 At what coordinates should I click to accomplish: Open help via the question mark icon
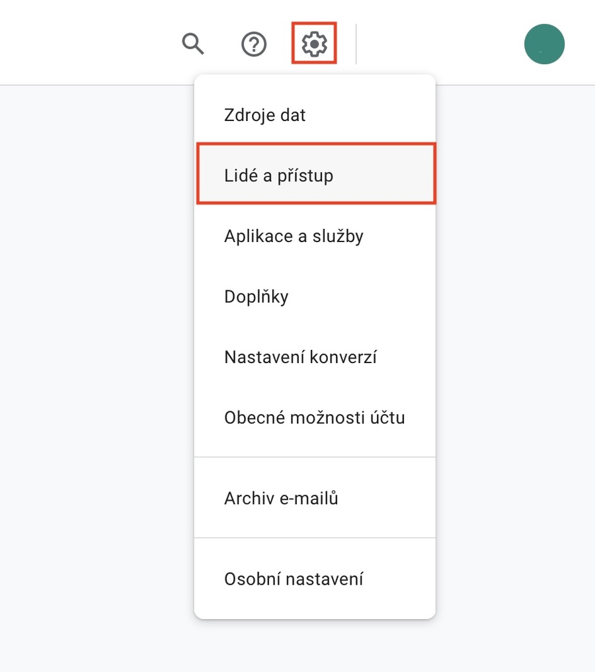click(x=254, y=44)
